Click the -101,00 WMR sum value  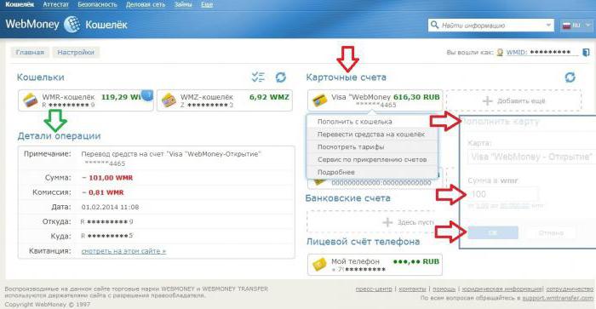[107, 178]
